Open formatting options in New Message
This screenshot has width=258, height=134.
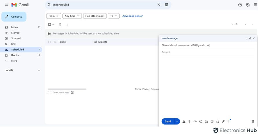[x=184, y=121]
